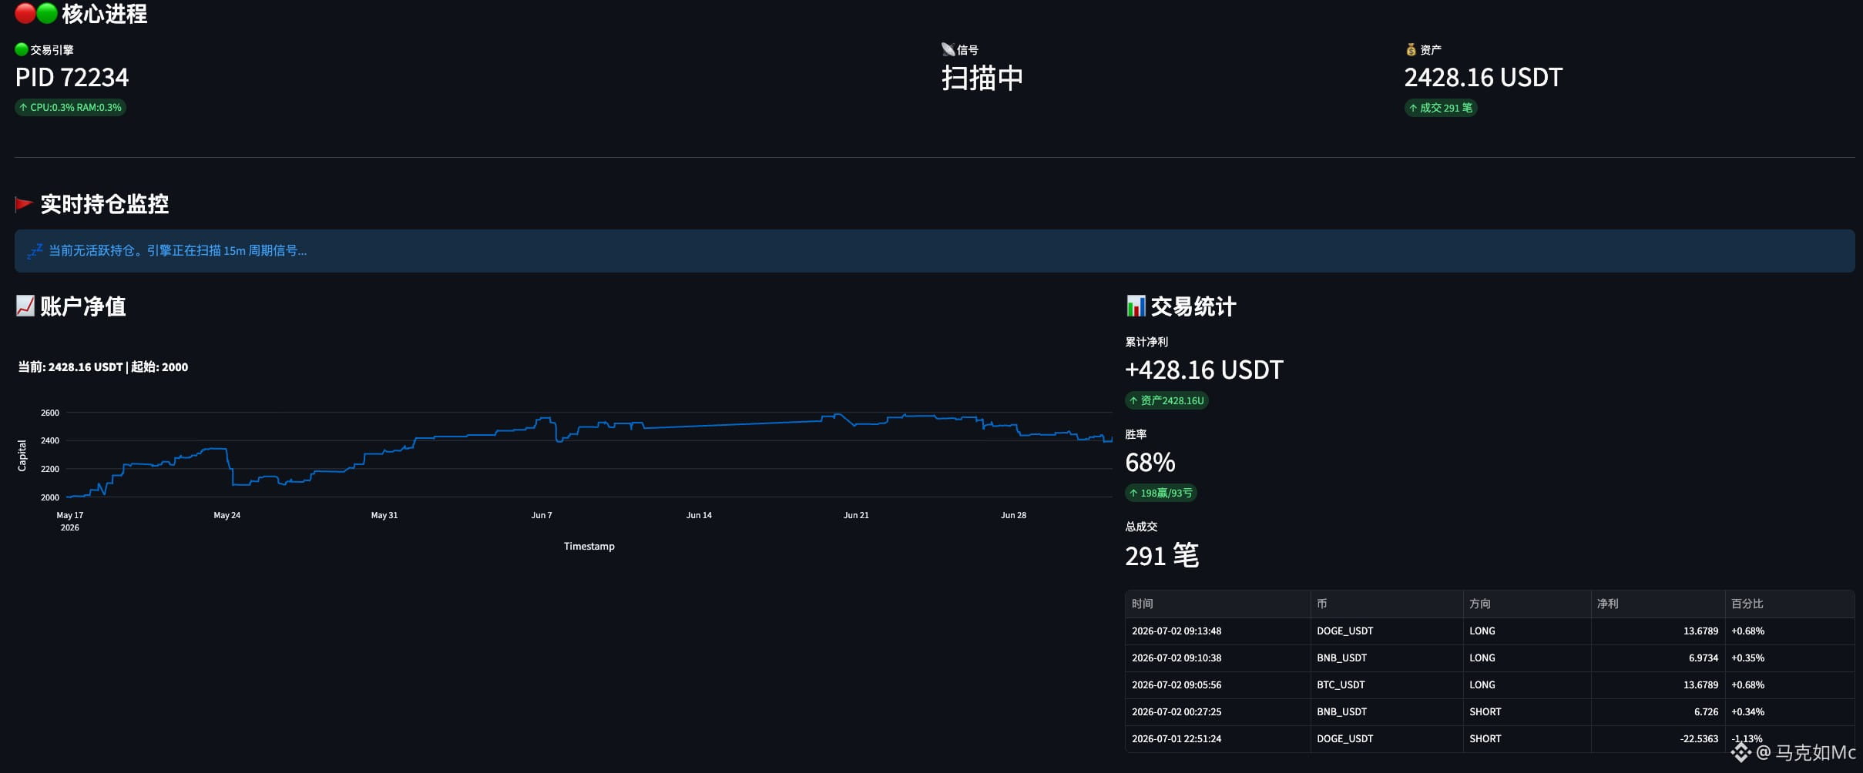Click the 2600 y-axis tick label
This screenshot has width=1863, height=773.
coord(50,413)
